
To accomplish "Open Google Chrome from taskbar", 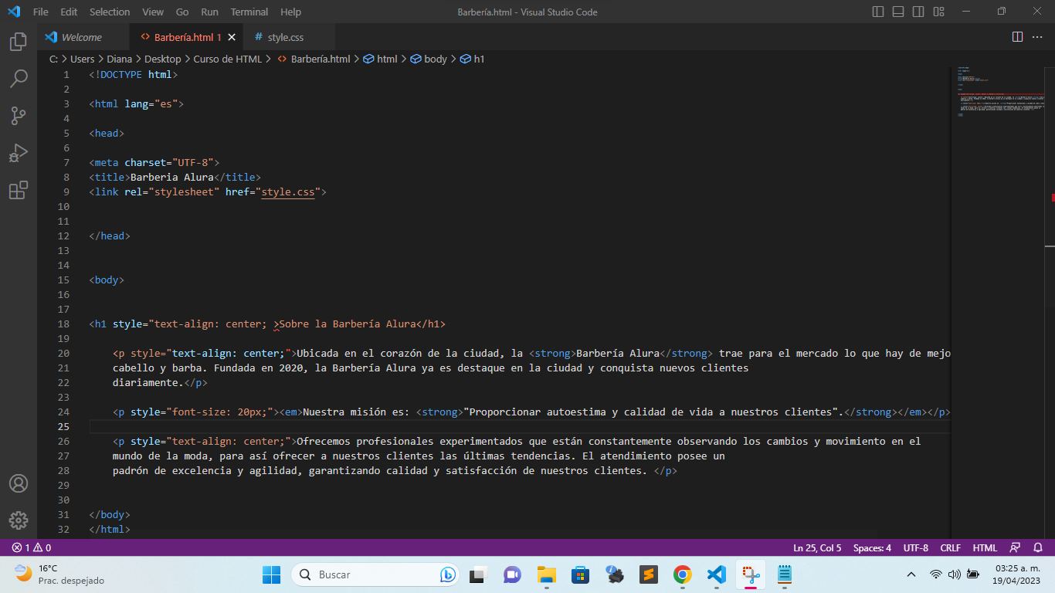I will coord(682,574).
